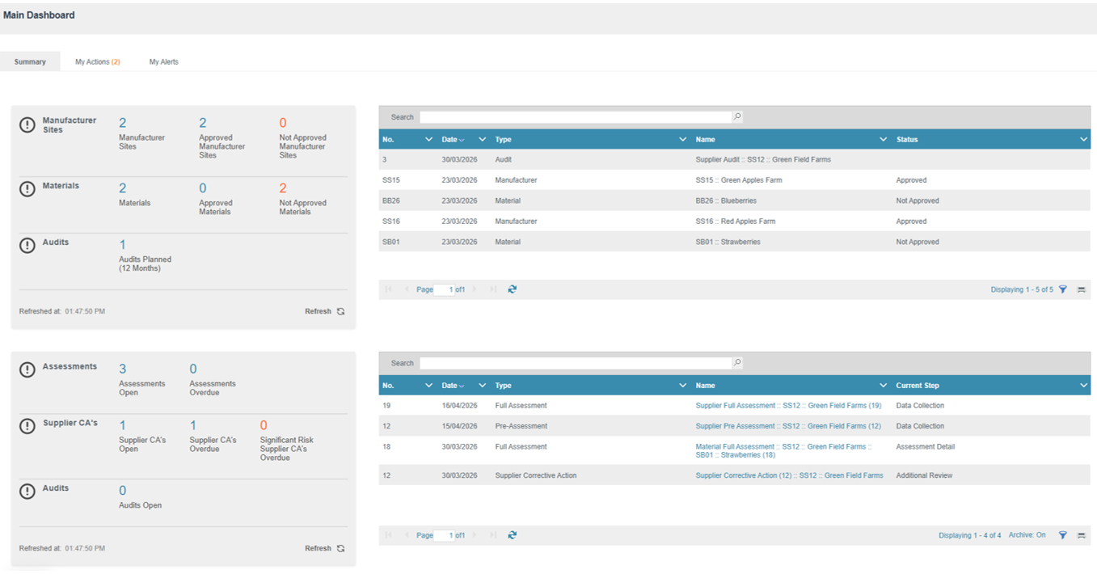Switch to the My Alerts tab
1097x574 pixels.
pyautogui.click(x=164, y=62)
